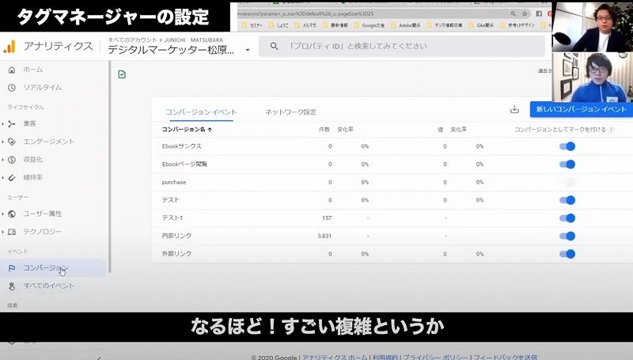Open the セミナー bookmark folder
The width and height of the screenshot is (633, 360).
coord(252,25)
